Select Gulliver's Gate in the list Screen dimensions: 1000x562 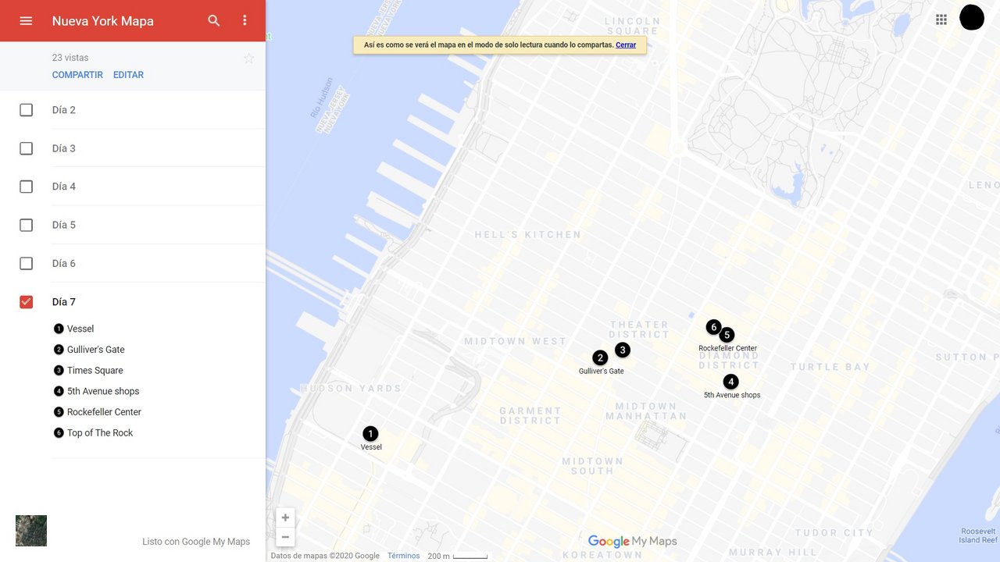[x=95, y=350]
